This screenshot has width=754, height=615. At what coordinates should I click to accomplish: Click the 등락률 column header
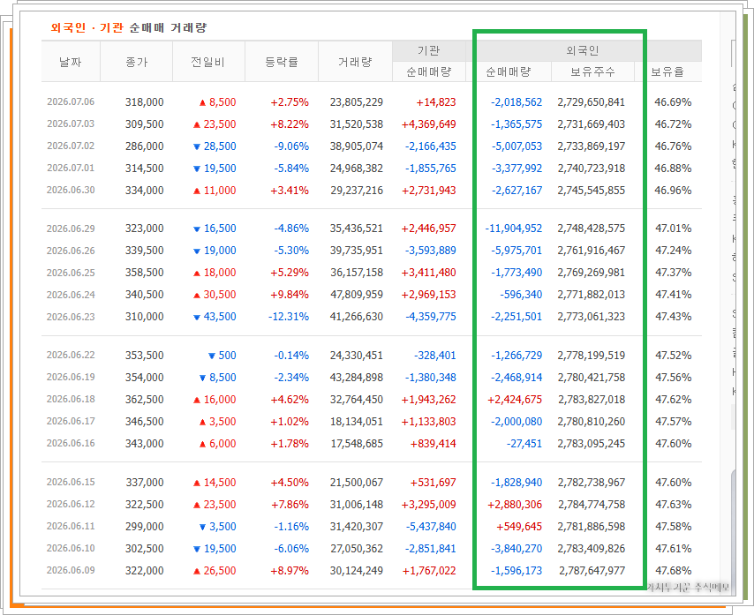[282, 62]
